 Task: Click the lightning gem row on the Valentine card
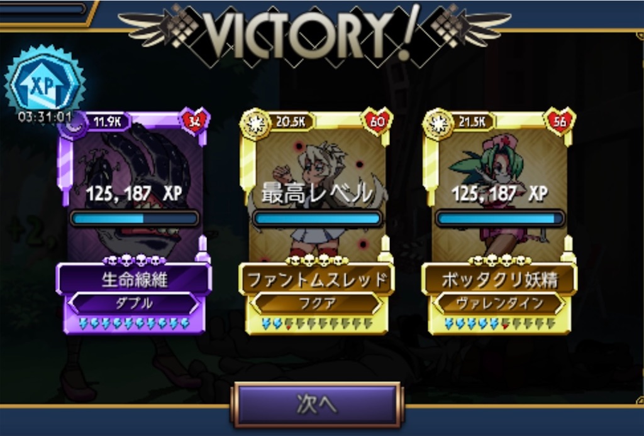pos(500,324)
